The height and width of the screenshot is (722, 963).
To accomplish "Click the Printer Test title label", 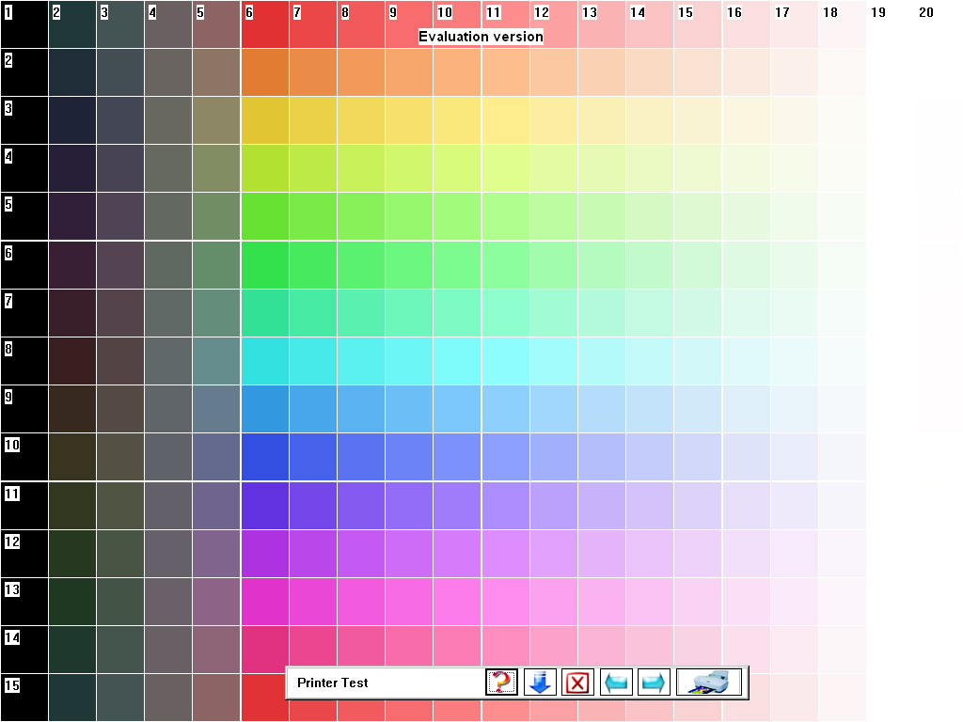I will click(333, 683).
